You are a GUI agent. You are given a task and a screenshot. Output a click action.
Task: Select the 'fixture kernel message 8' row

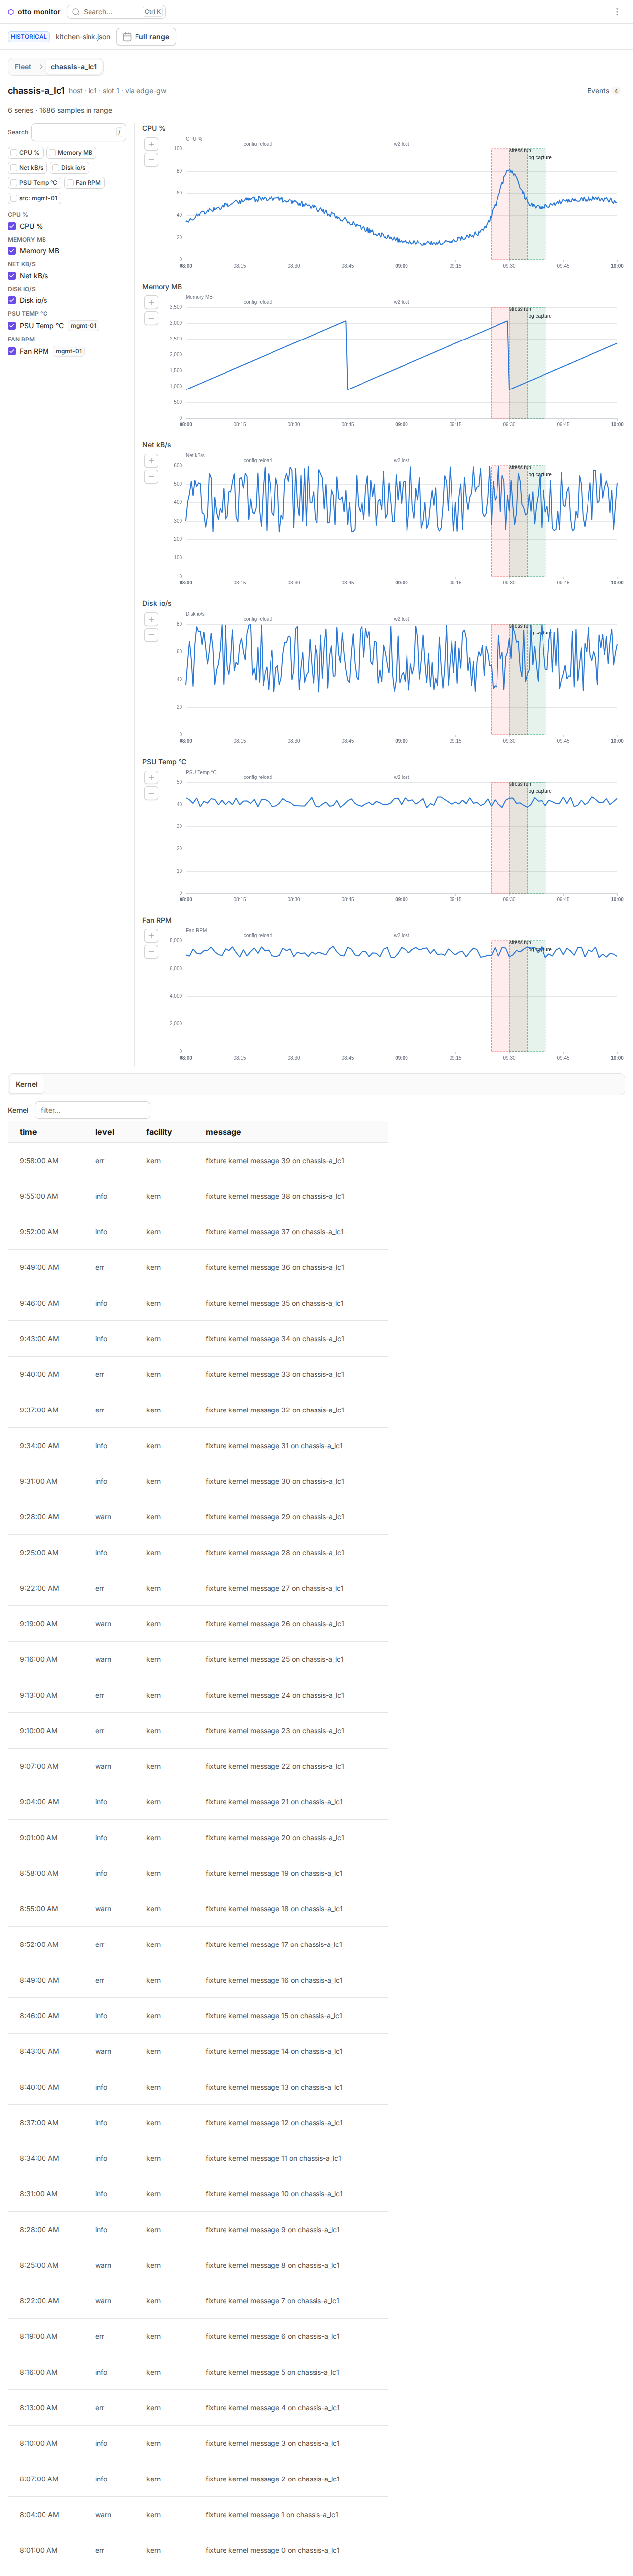click(x=198, y=2265)
